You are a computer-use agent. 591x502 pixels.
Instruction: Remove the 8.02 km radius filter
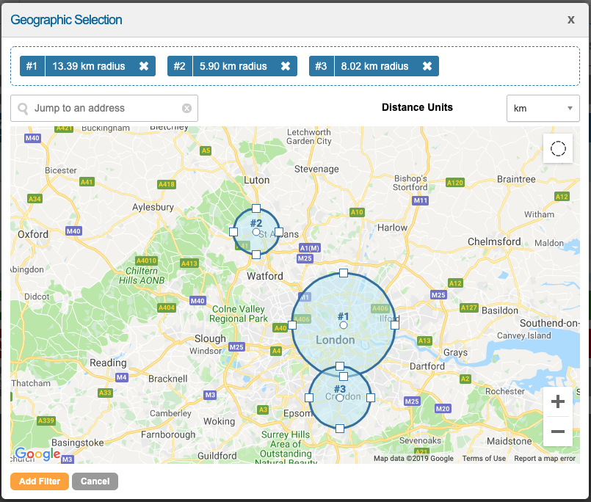click(x=427, y=65)
